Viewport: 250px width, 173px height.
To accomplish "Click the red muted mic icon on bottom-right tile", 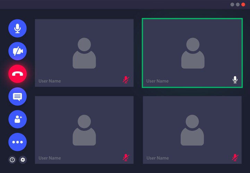I will coord(235,157).
